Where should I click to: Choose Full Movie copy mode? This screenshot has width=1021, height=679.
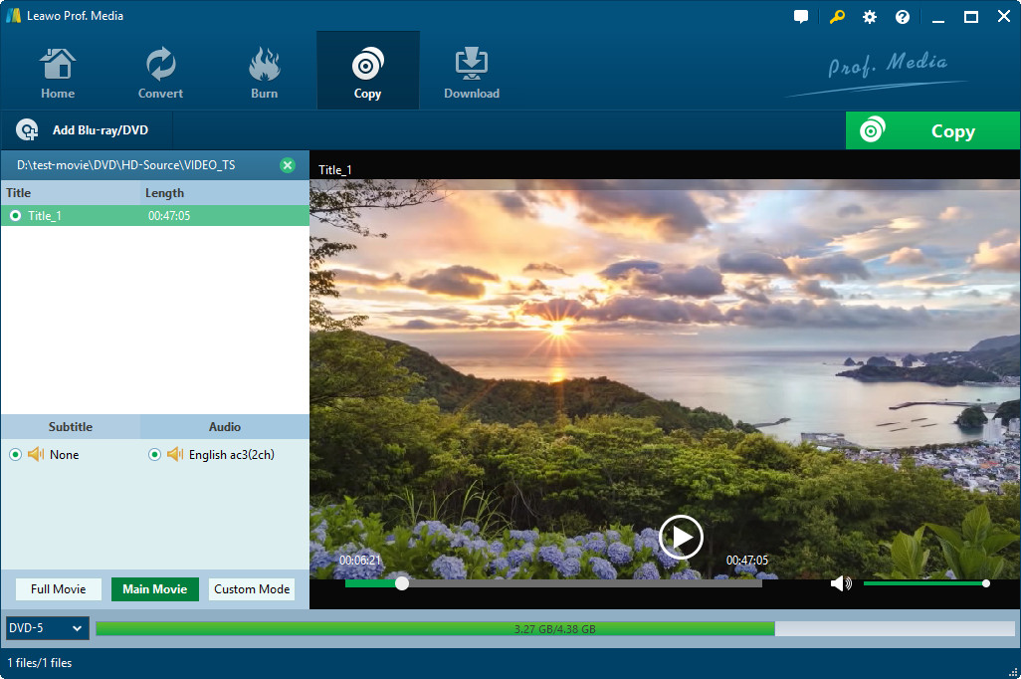[x=58, y=589]
